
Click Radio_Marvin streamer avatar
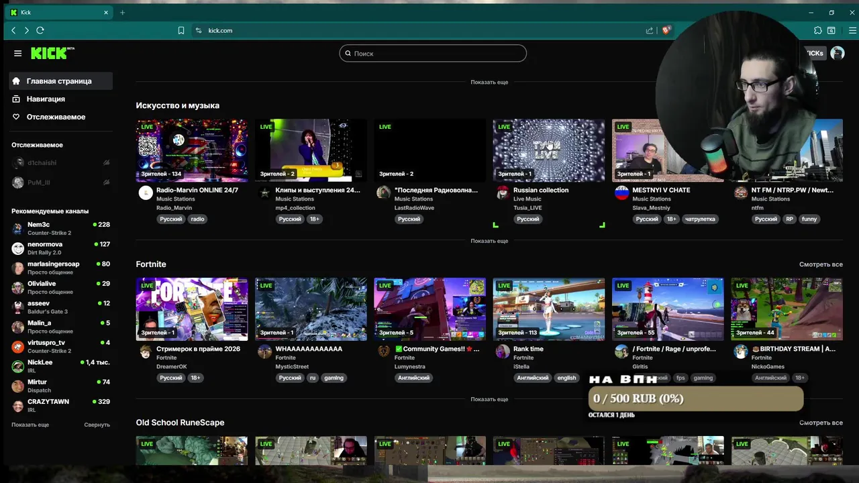145,193
